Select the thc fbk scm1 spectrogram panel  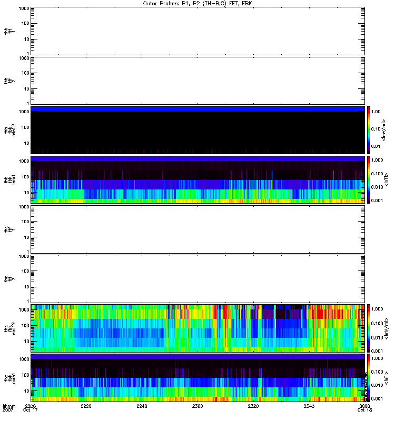(x=197, y=377)
